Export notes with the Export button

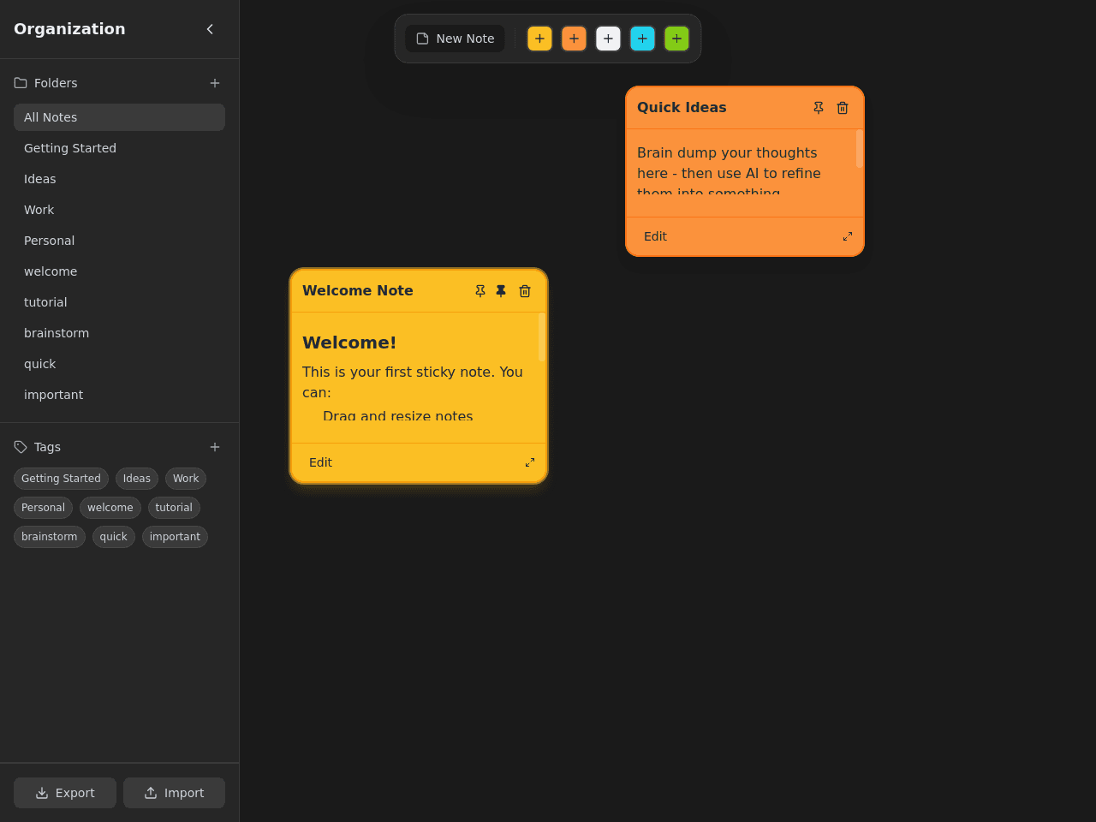[x=65, y=793]
